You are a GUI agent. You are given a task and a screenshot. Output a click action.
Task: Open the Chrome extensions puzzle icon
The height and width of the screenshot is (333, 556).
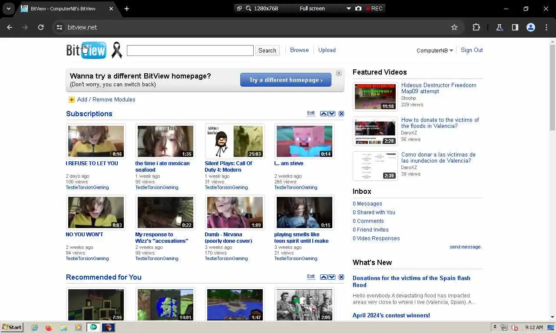click(x=476, y=27)
